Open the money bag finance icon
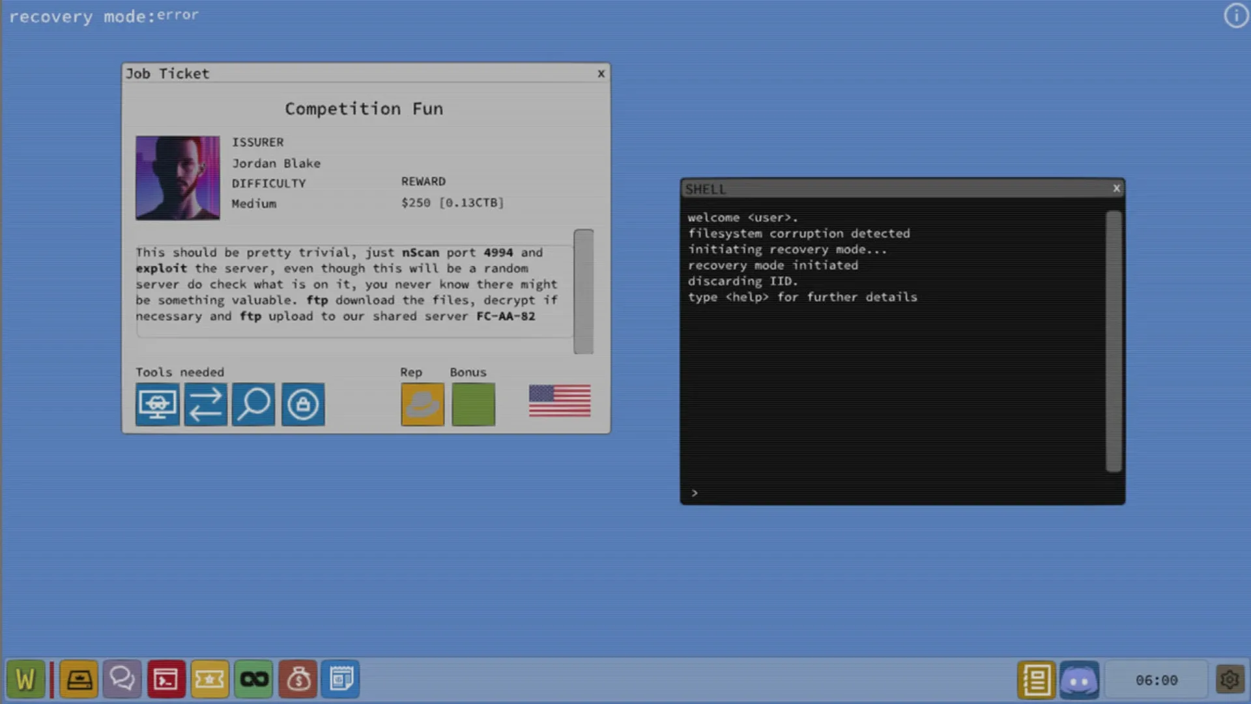 [x=298, y=679]
